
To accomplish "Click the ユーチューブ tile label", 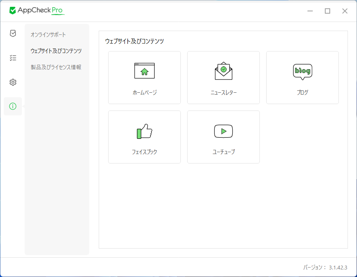I will pos(224,152).
